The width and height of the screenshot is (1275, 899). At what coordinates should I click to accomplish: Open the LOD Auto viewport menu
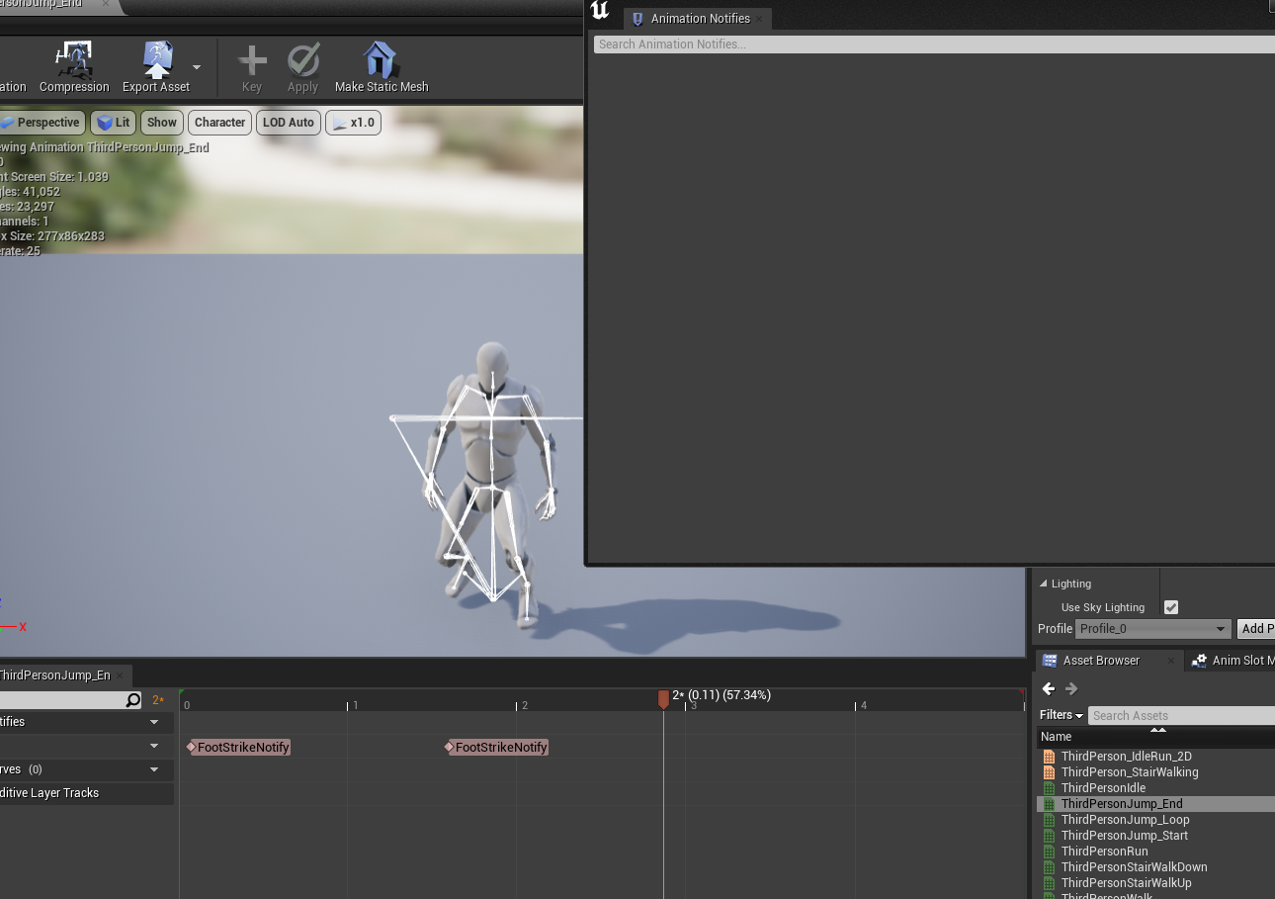coord(288,123)
